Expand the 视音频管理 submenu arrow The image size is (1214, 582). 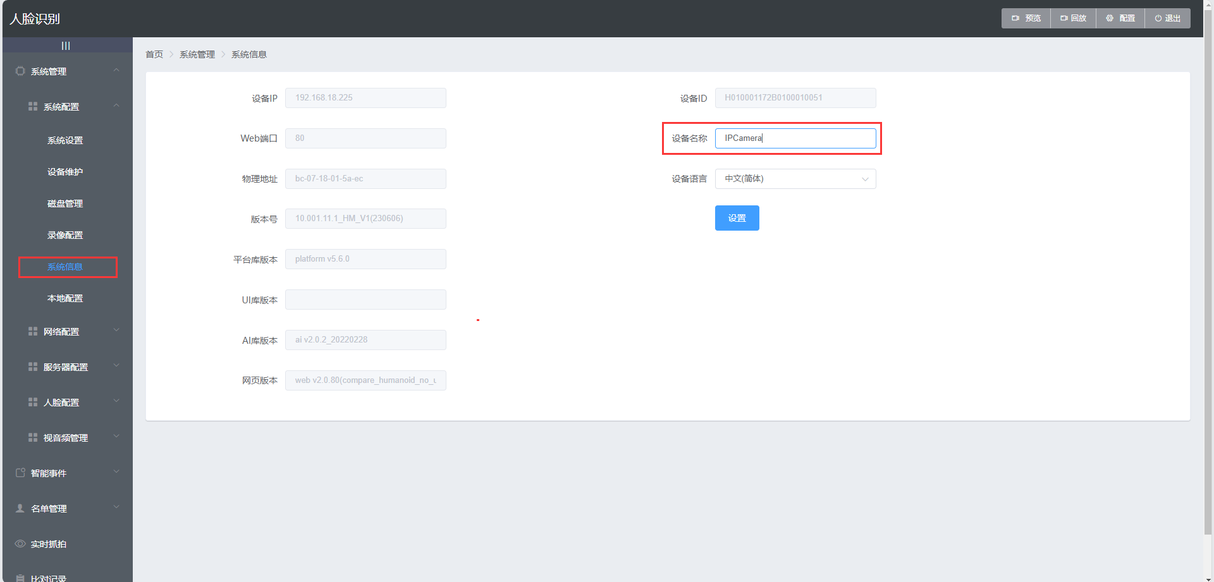116,437
